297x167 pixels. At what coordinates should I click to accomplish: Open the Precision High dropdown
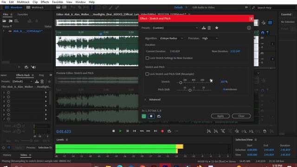pos(210,39)
